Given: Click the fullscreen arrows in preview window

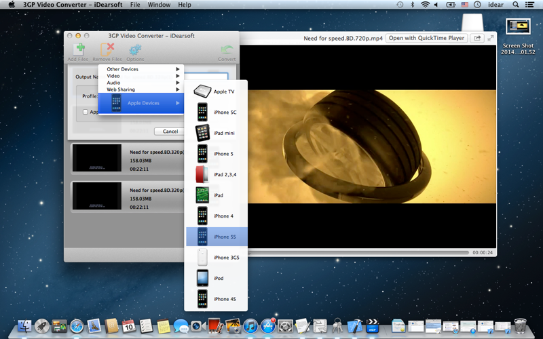Looking at the screenshot, I should [490, 39].
